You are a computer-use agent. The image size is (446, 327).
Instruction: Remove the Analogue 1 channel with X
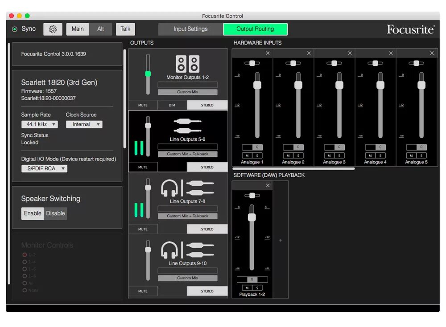tap(268, 53)
